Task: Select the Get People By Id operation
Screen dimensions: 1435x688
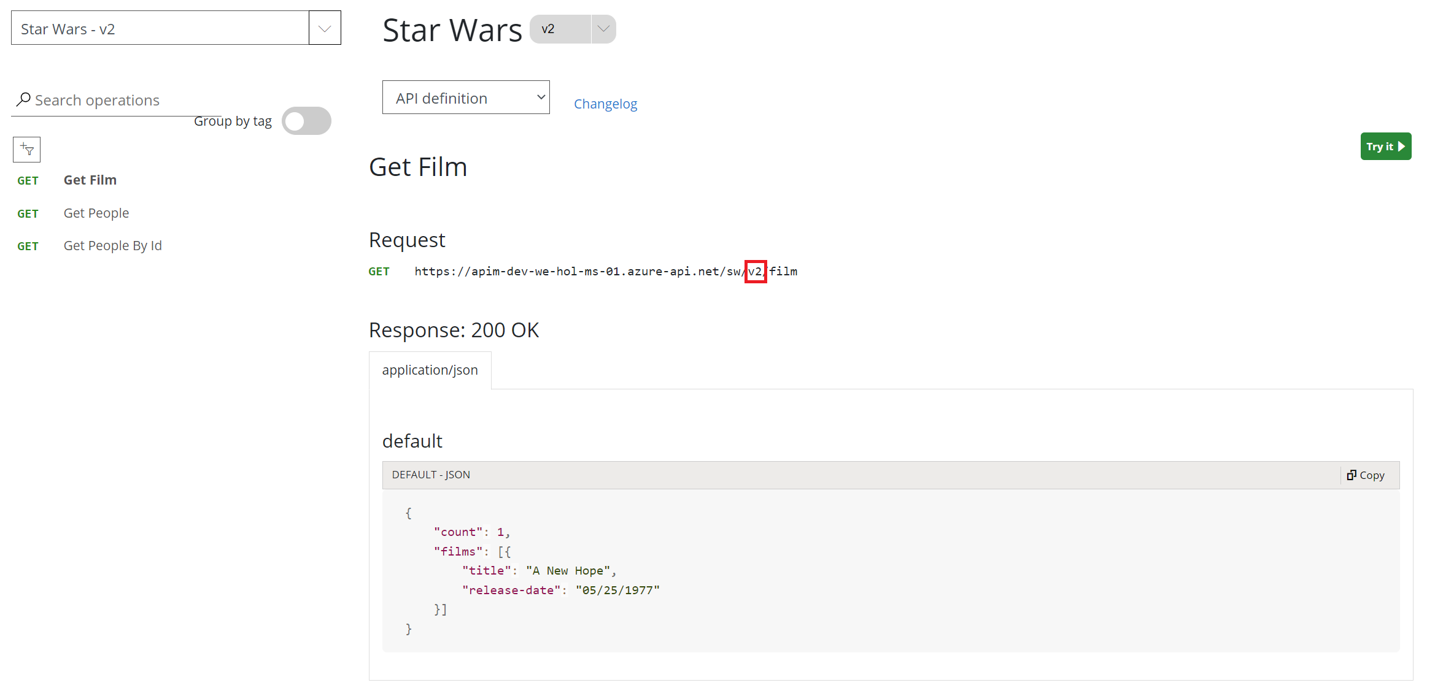Action: click(112, 246)
